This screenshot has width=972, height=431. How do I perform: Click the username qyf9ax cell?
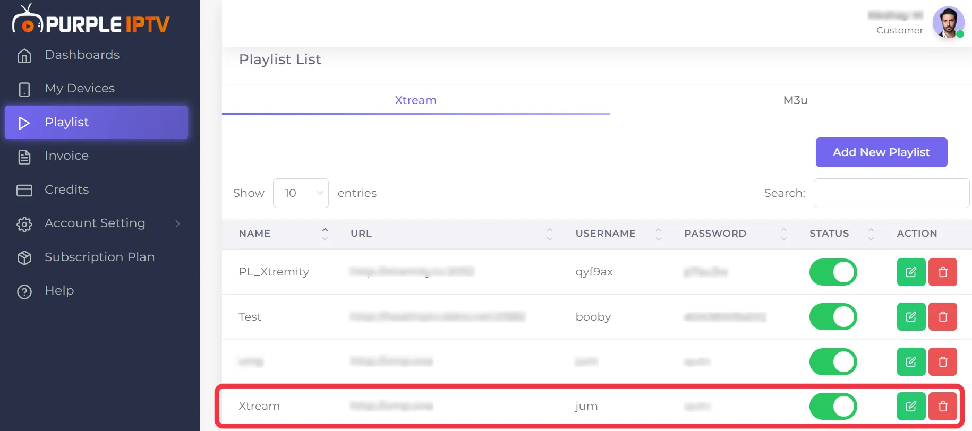594,272
